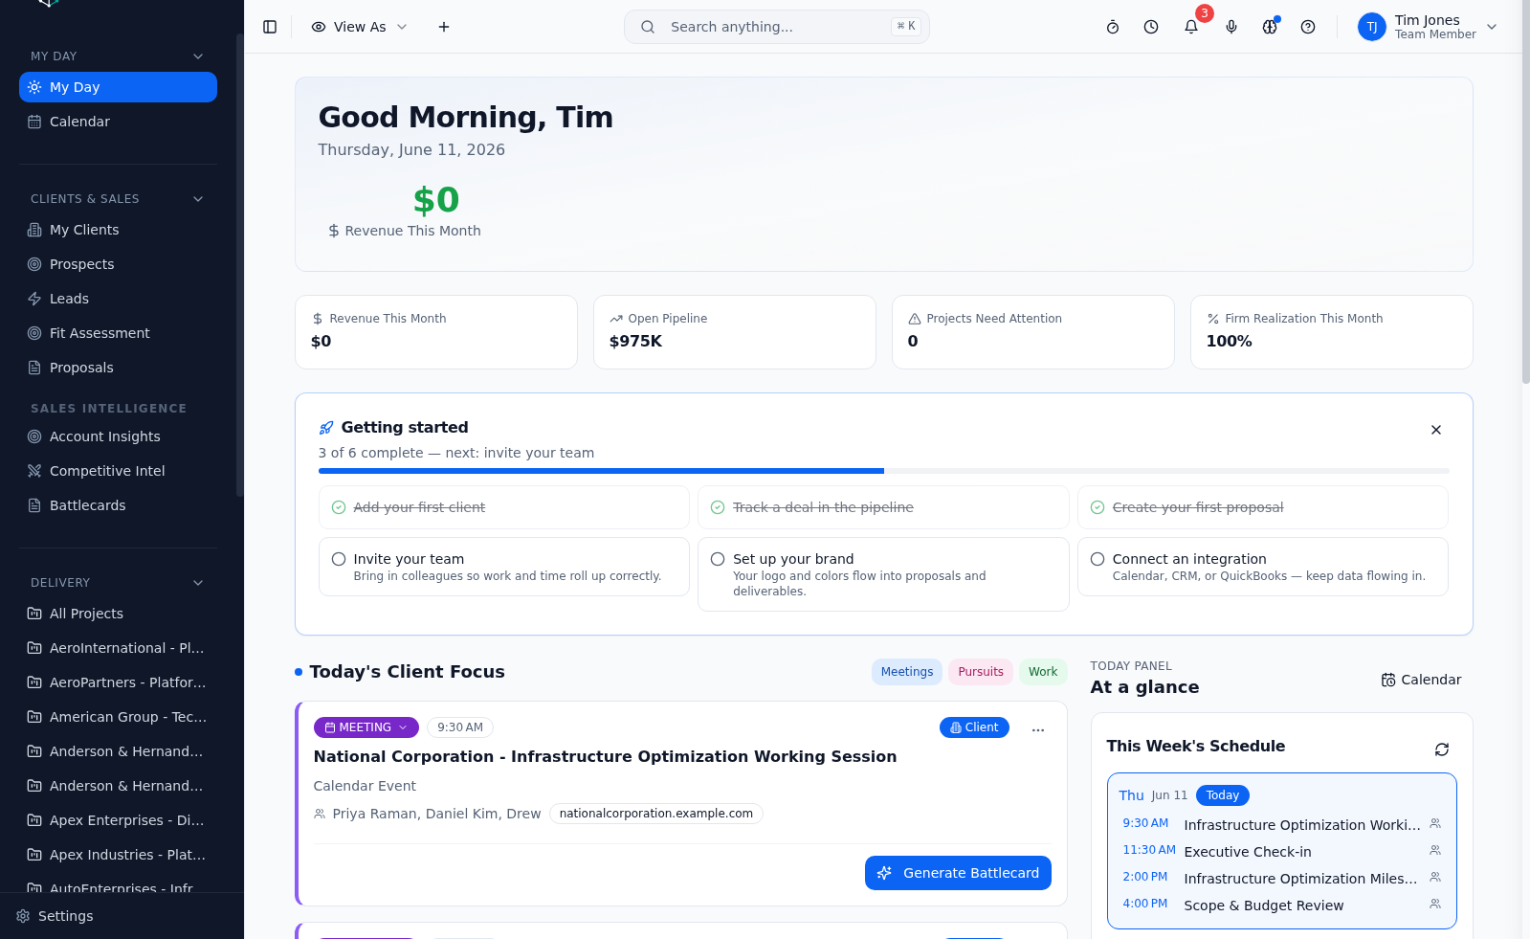
Task: Go to Prospects
Action: tap(118, 264)
